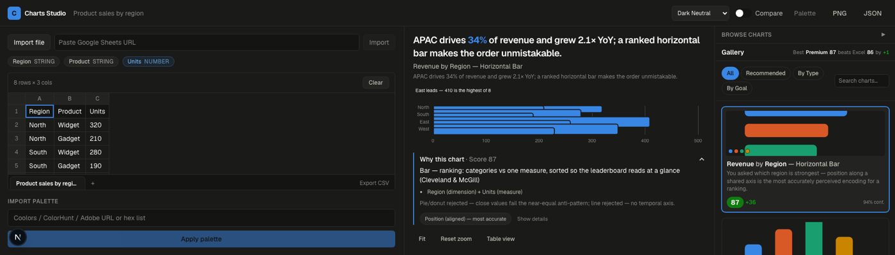
Task: Click the highlighted 34% in the headline
Action: coord(477,40)
